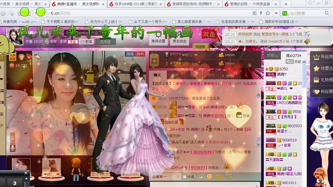Click the 守护 guard sign icon

tap(229, 176)
